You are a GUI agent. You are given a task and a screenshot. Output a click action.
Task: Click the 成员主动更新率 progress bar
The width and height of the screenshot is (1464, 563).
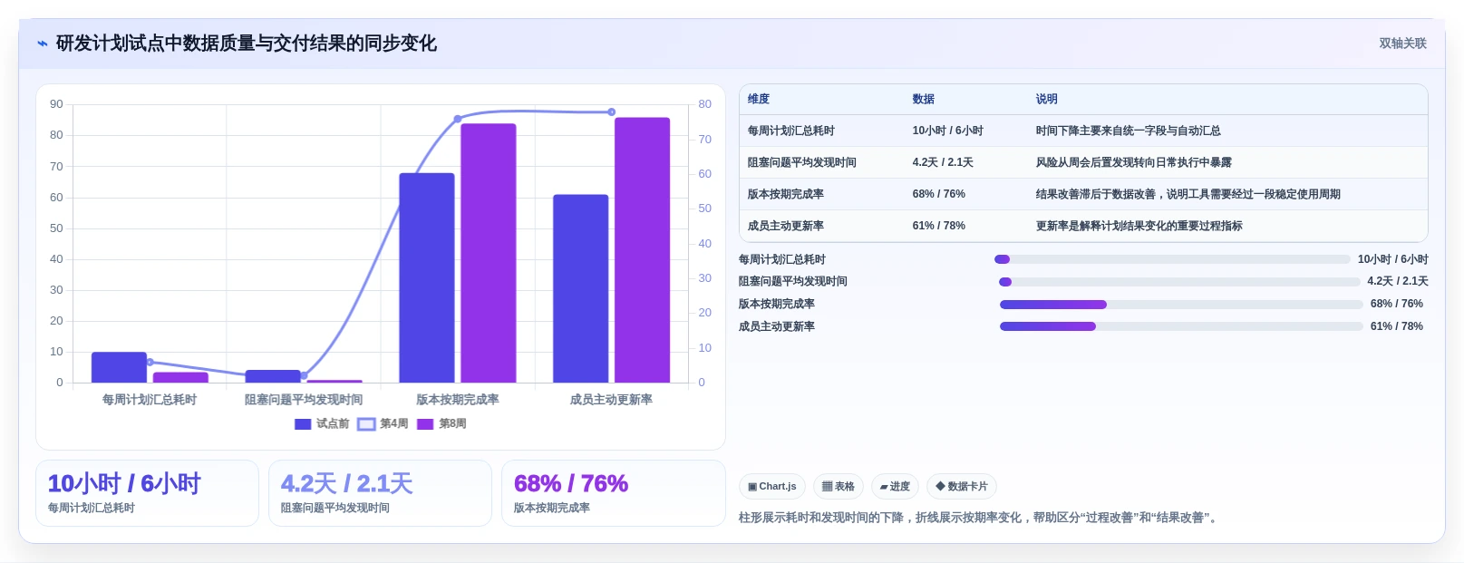[x=1181, y=326]
